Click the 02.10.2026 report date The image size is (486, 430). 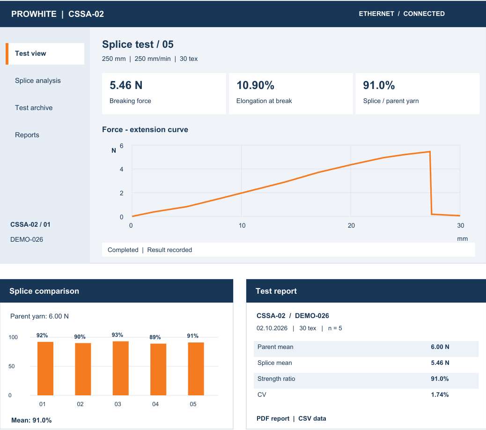[272, 328]
